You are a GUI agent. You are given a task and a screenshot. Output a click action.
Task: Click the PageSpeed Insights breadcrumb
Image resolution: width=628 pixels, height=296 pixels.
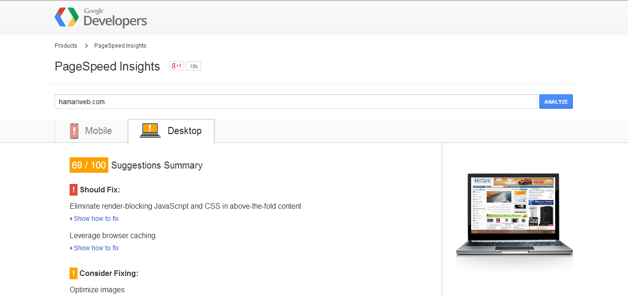pos(120,45)
